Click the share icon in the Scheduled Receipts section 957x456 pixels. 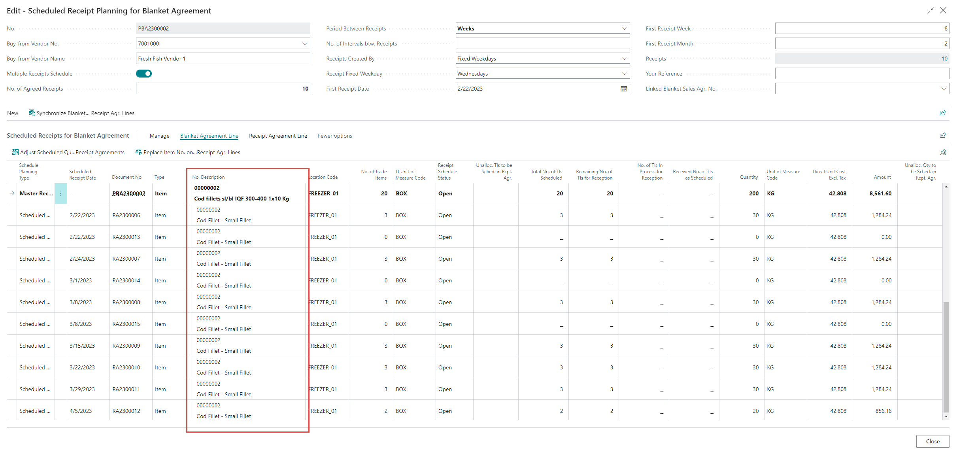click(943, 136)
